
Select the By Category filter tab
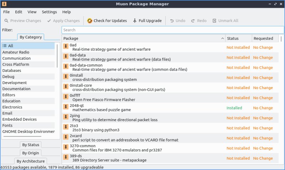31,37
